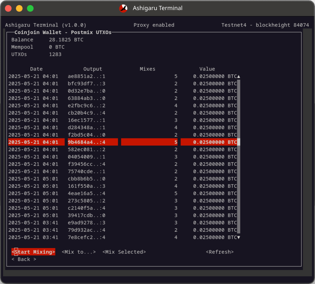Minimize the window with the yellow button
The height and width of the screenshot is (284, 315).
(19, 9)
